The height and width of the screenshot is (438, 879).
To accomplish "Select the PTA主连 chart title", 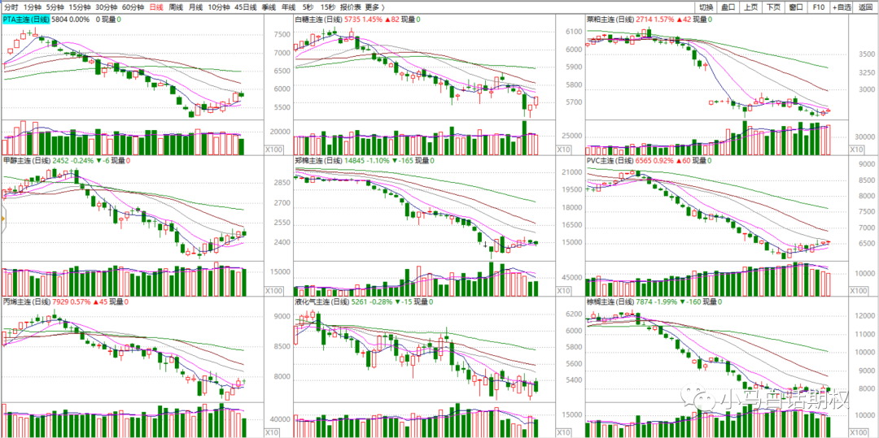I will (24, 19).
